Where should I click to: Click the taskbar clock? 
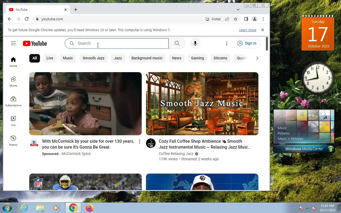click(327, 208)
